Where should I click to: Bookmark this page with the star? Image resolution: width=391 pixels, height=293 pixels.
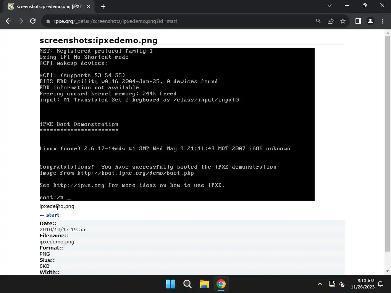(x=343, y=21)
